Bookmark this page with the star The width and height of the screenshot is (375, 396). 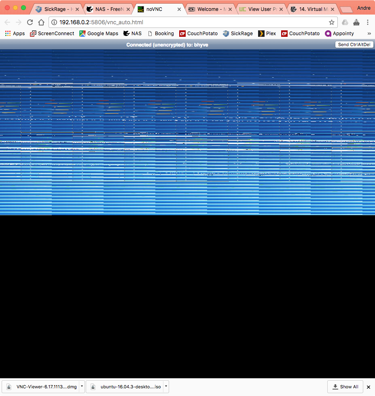click(x=332, y=22)
